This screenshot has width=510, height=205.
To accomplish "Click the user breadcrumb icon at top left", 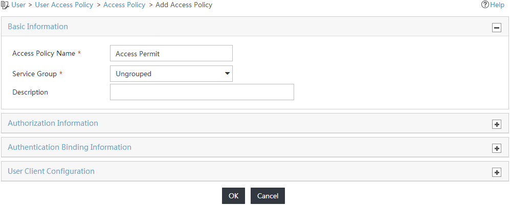I will (x=5, y=5).
